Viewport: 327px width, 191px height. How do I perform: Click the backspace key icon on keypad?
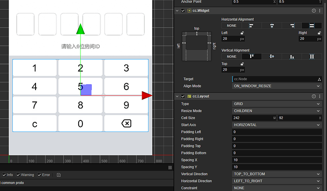[x=127, y=123]
